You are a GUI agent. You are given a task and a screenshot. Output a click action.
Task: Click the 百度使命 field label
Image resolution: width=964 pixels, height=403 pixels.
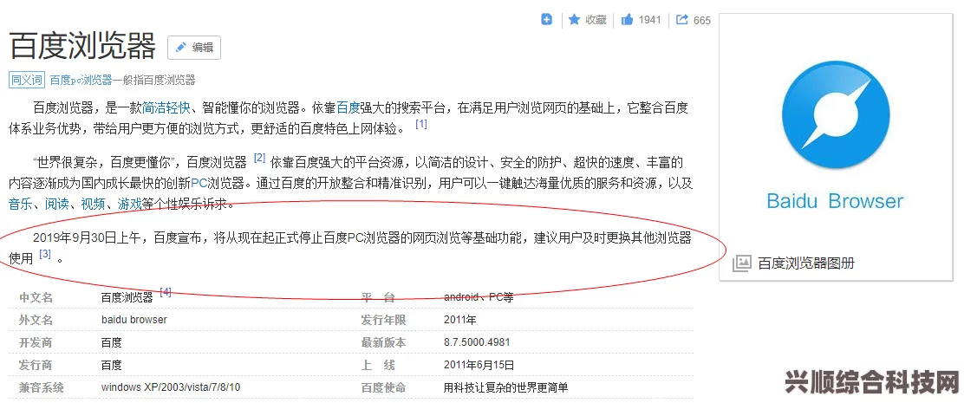tap(384, 387)
